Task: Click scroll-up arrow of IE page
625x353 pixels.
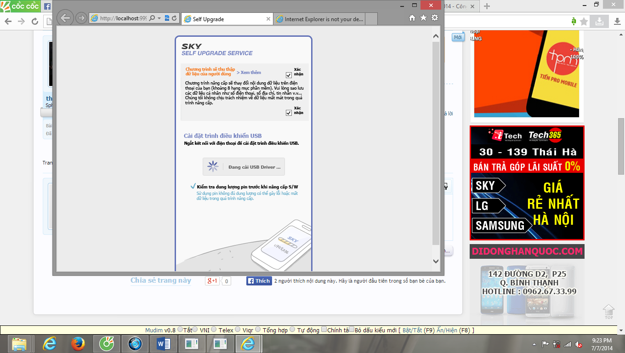Action: click(x=436, y=36)
